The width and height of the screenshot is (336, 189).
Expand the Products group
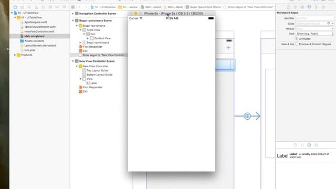15,55
